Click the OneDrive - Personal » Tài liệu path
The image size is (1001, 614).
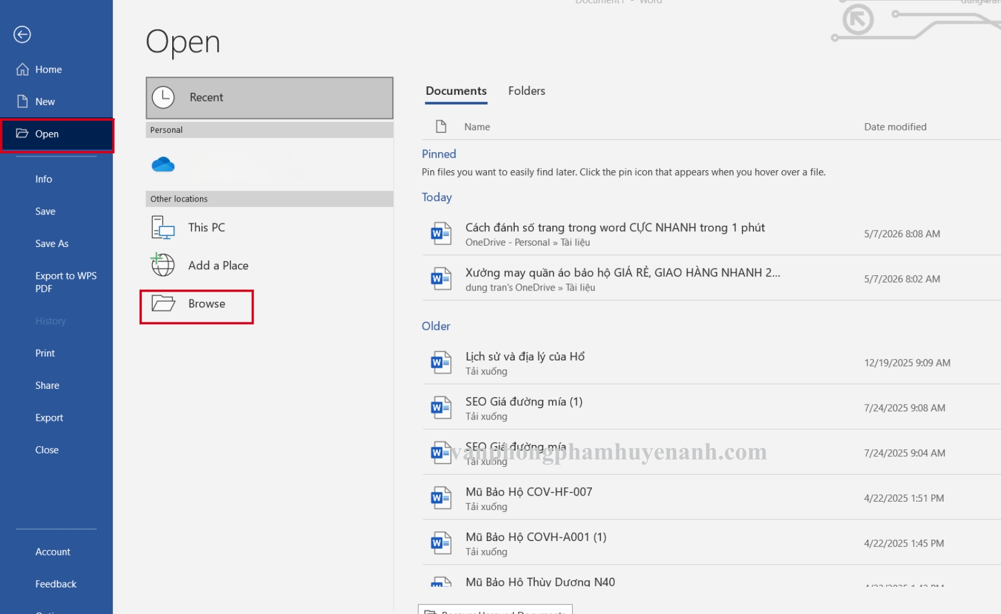click(527, 242)
